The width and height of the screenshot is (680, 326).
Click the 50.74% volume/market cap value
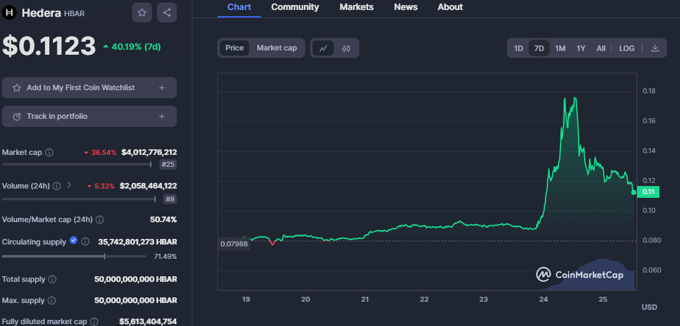(x=164, y=220)
